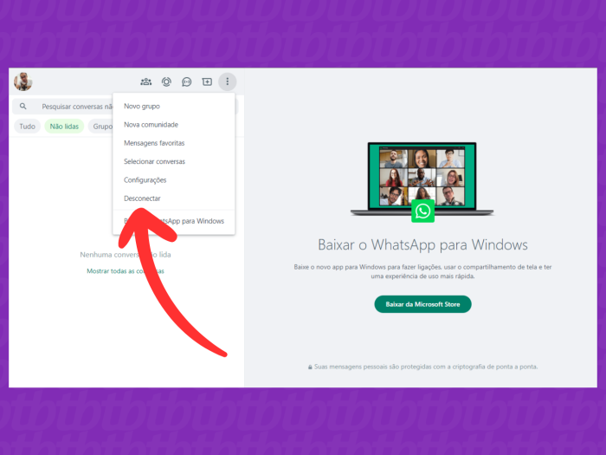
Task: Open the Channels icon
Action: [x=187, y=82]
